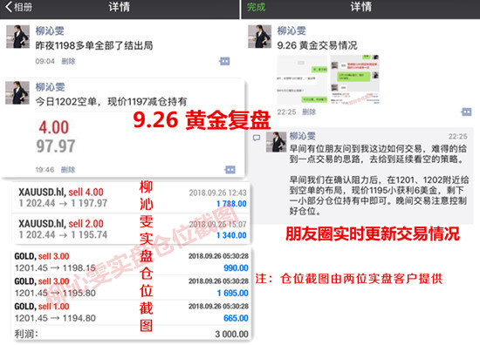480x345 pixels.
Task: Tap speech bubble icon beside the comment
Action: click(x=257, y=138)
